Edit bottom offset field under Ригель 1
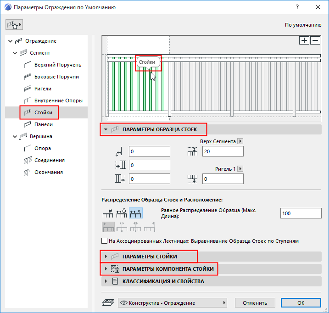 (x=223, y=179)
